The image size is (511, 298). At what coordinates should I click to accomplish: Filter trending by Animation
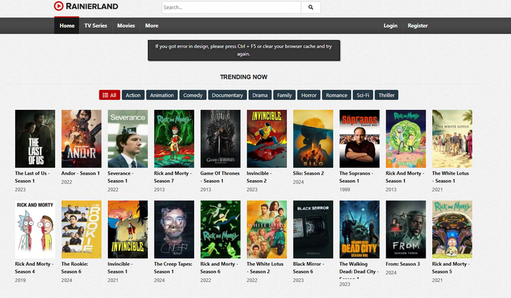(x=162, y=95)
